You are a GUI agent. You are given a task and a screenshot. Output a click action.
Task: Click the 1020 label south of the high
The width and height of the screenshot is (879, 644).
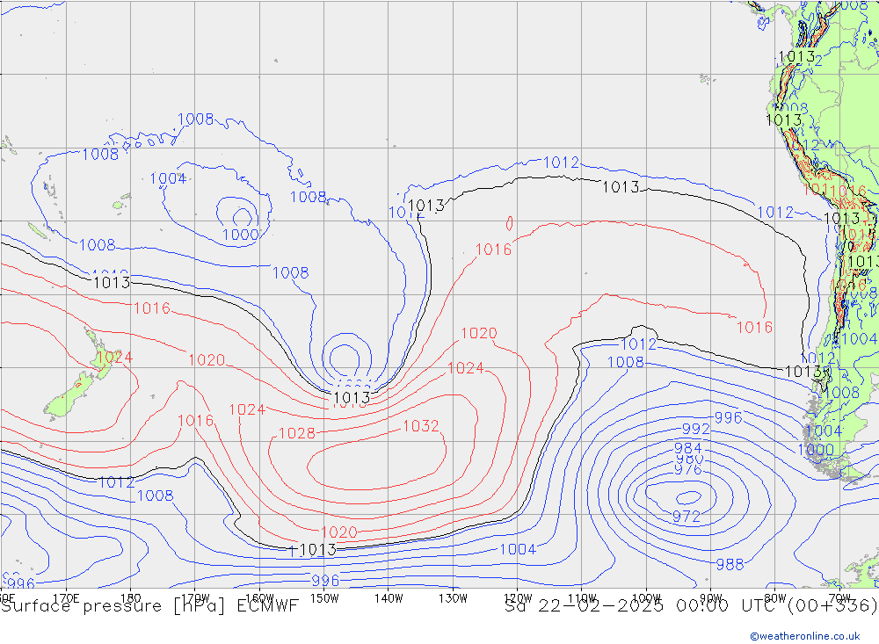coord(338,532)
